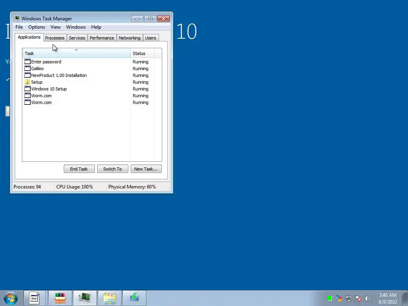Open the File menu
408x306 pixels.
pos(19,27)
